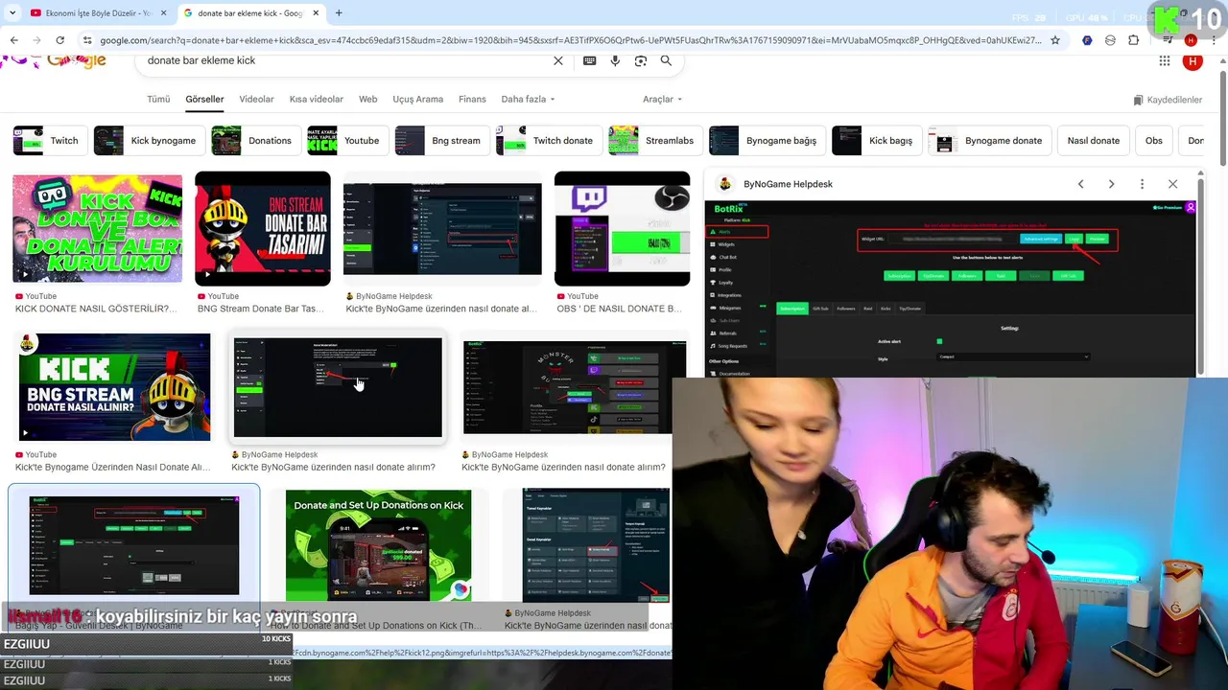Viewport: 1228px width, 690px height.
Task: Close the 'donate bar ekleme kick' tab
Action: 316,13
